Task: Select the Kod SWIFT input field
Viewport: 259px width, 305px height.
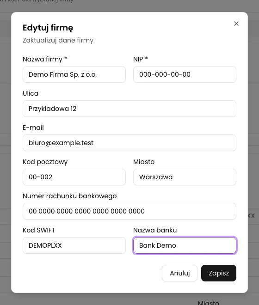Action: click(x=74, y=245)
